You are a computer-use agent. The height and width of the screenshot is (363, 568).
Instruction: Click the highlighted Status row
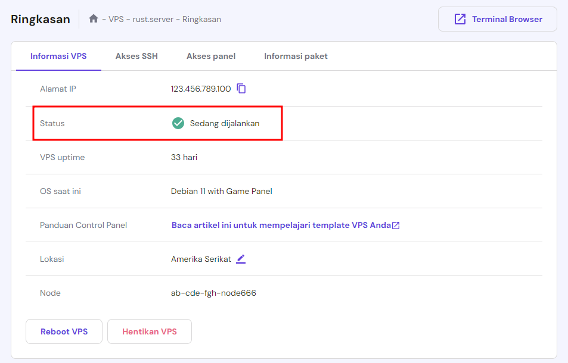coord(158,123)
